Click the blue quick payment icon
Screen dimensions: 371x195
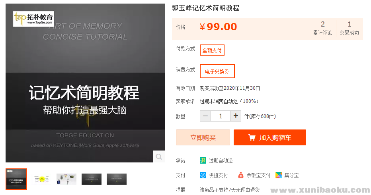203,175
